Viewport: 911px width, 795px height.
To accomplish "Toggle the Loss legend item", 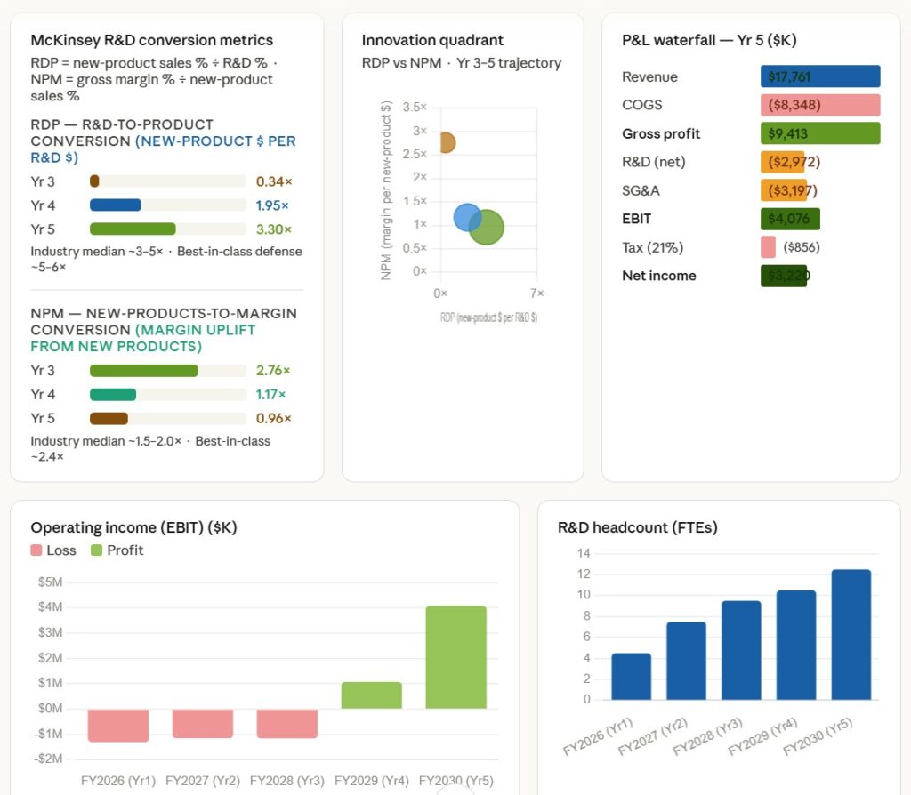I will pos(53,550).
